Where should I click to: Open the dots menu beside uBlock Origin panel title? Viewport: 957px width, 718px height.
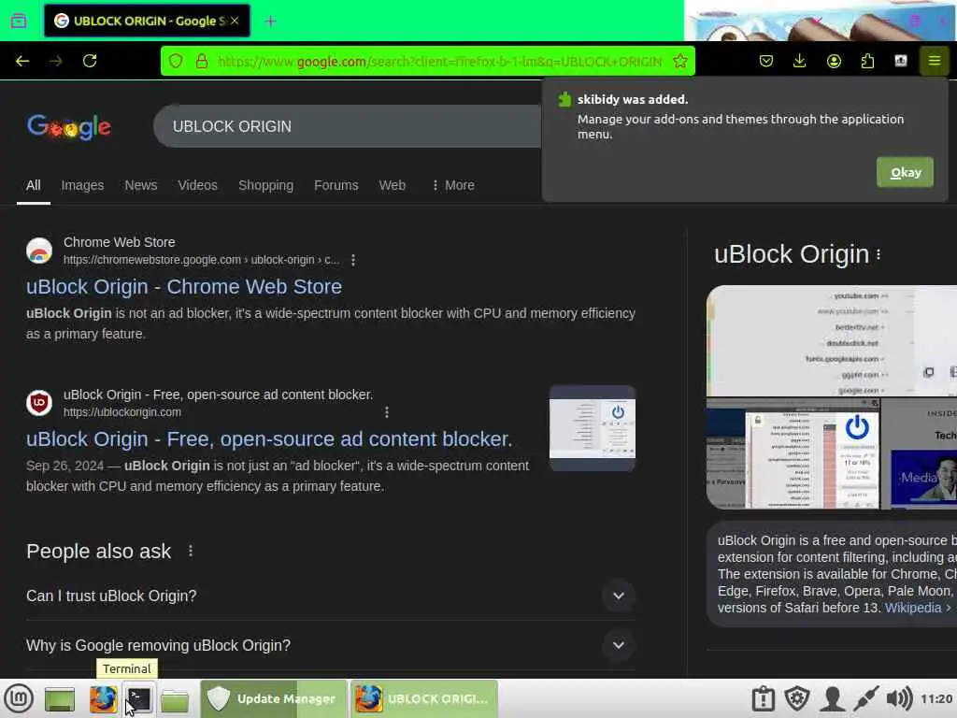pos(878,254)
